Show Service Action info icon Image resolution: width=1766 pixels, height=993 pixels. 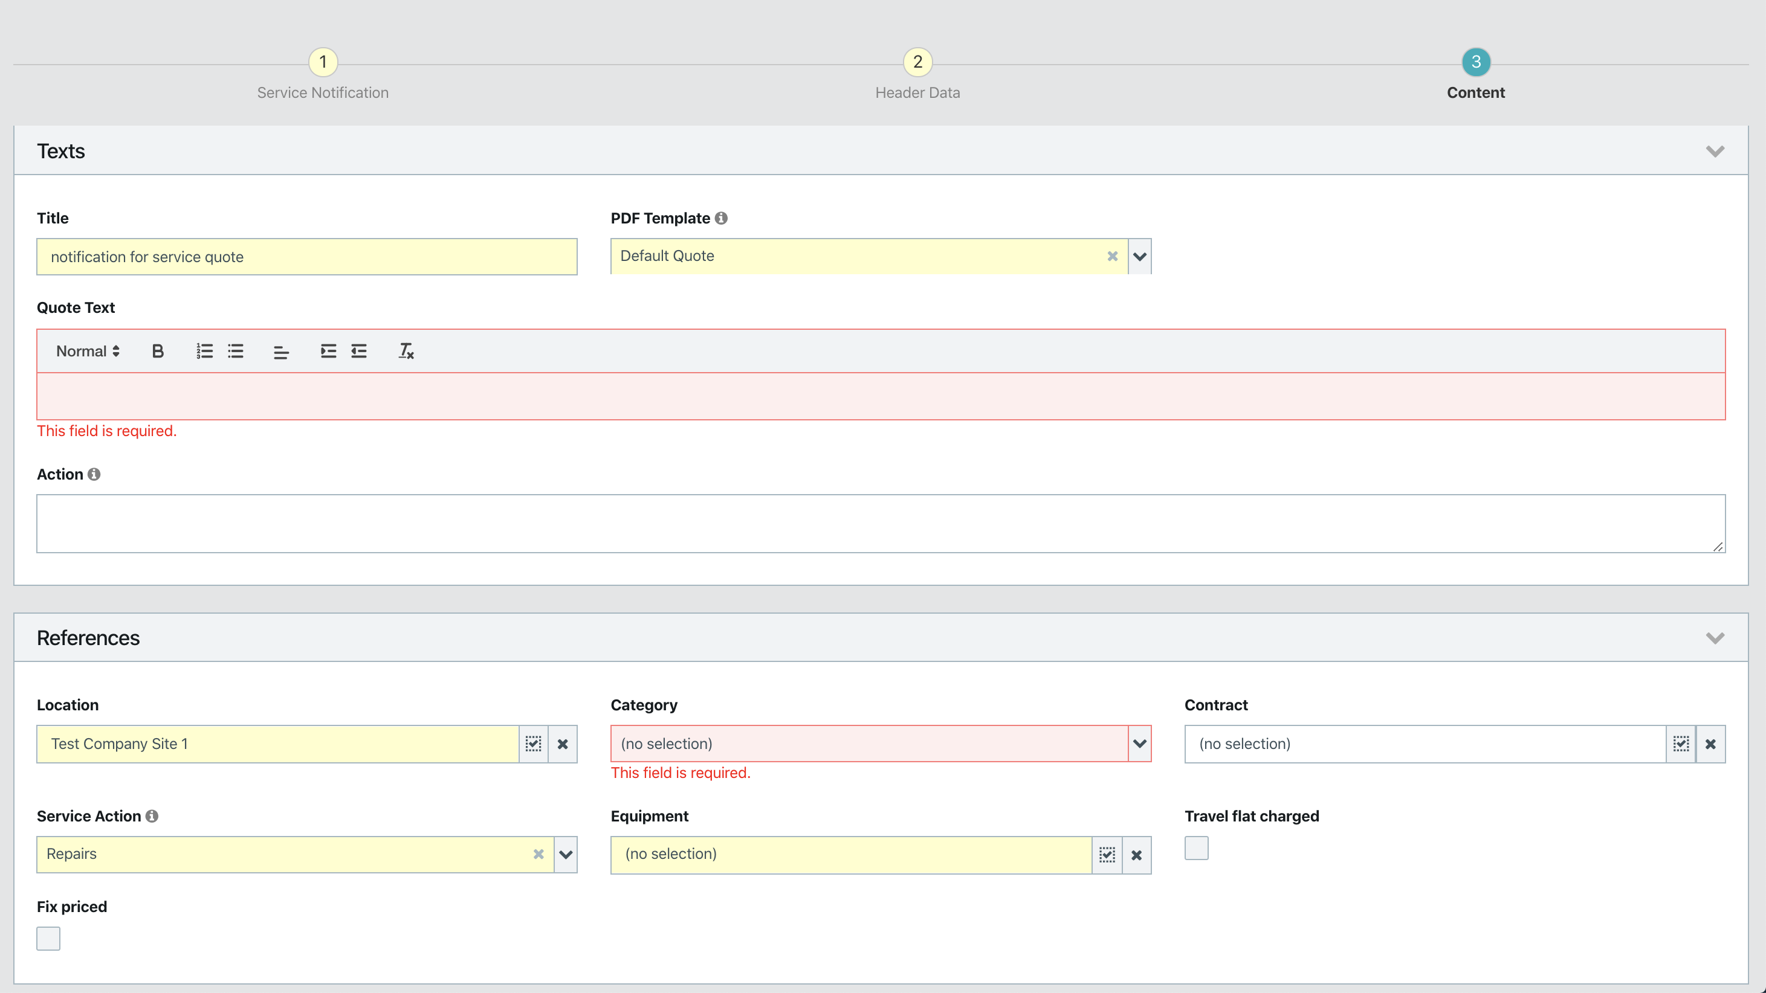(152, 816)
